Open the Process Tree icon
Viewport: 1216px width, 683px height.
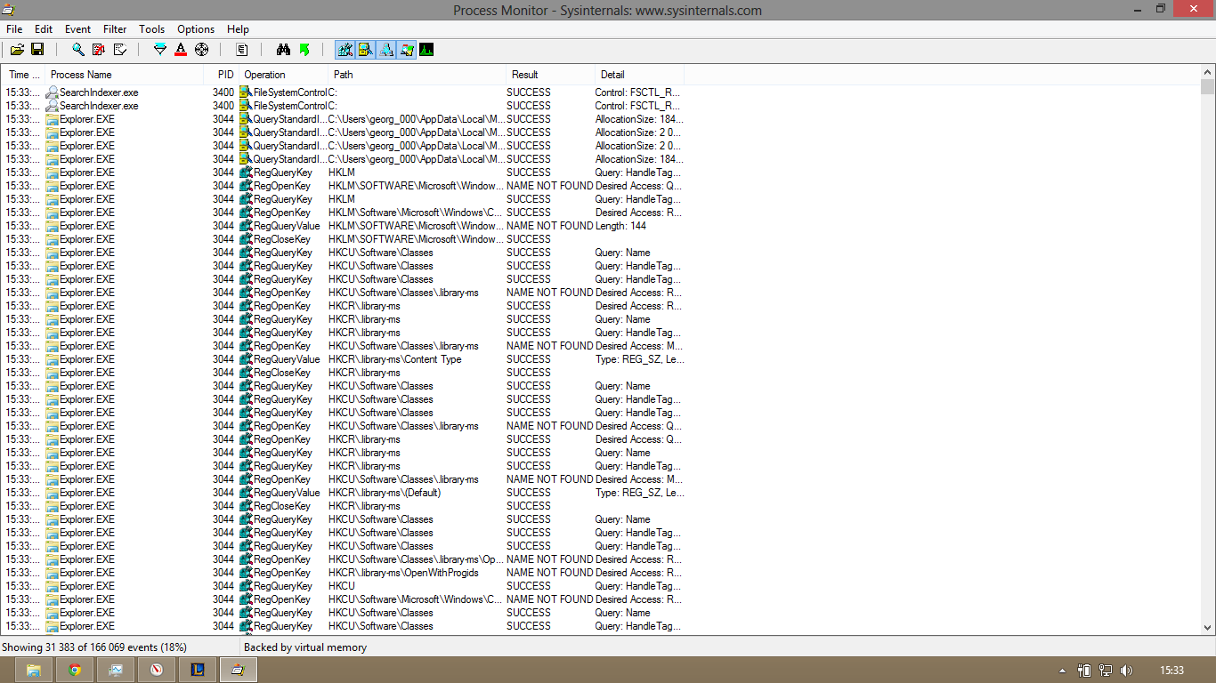[241, 50]
